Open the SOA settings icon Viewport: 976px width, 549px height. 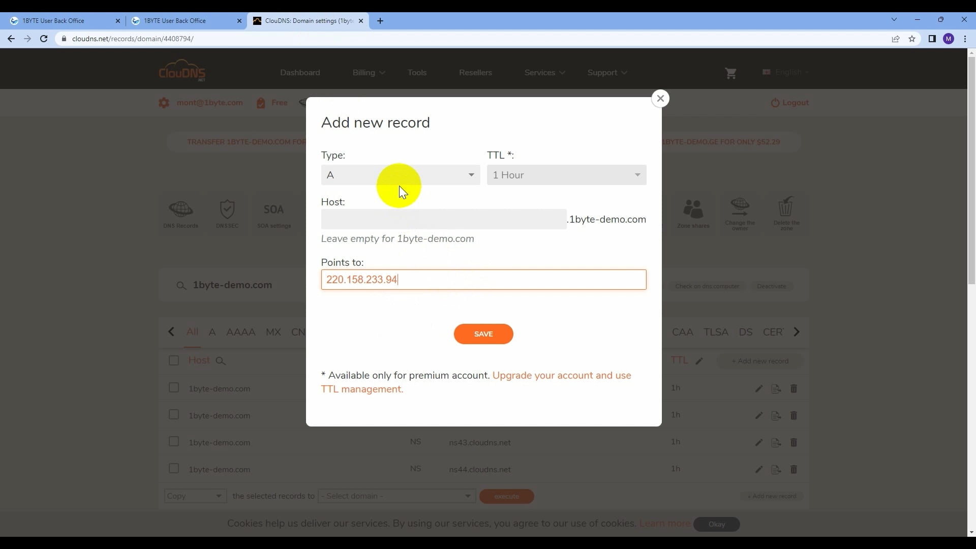(x=273, y=213)
